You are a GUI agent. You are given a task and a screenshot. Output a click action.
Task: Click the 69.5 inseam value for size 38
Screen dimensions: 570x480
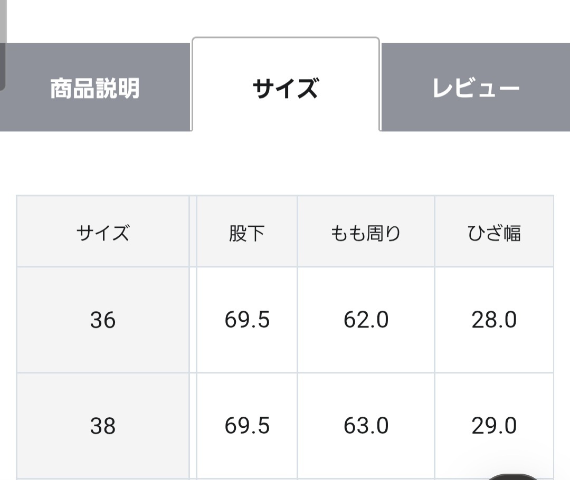(x=246, y=426)
